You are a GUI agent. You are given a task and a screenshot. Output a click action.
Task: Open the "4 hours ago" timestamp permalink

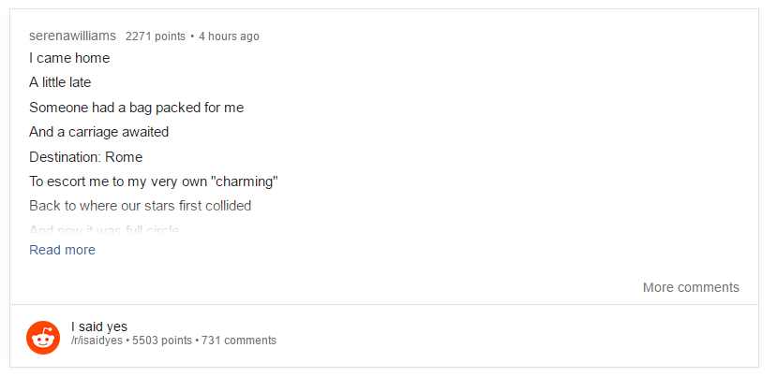229,36
